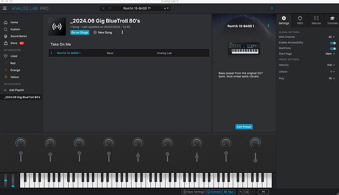Click the Edit Preset button

244,127
